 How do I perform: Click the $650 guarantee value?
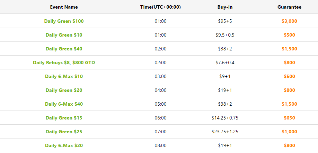(289, 118)
